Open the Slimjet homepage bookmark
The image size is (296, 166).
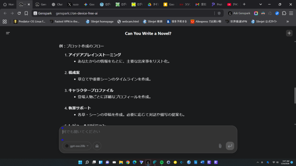point(100,21)
